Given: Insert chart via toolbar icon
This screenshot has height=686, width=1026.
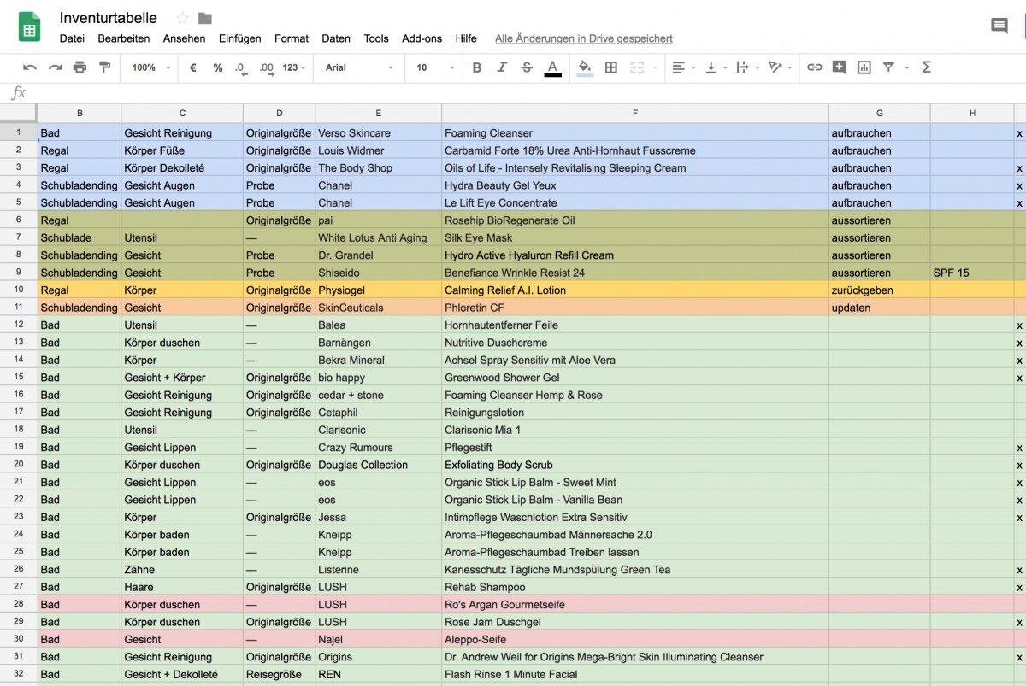Looking at the screenshot, I should tap(864, 67).
